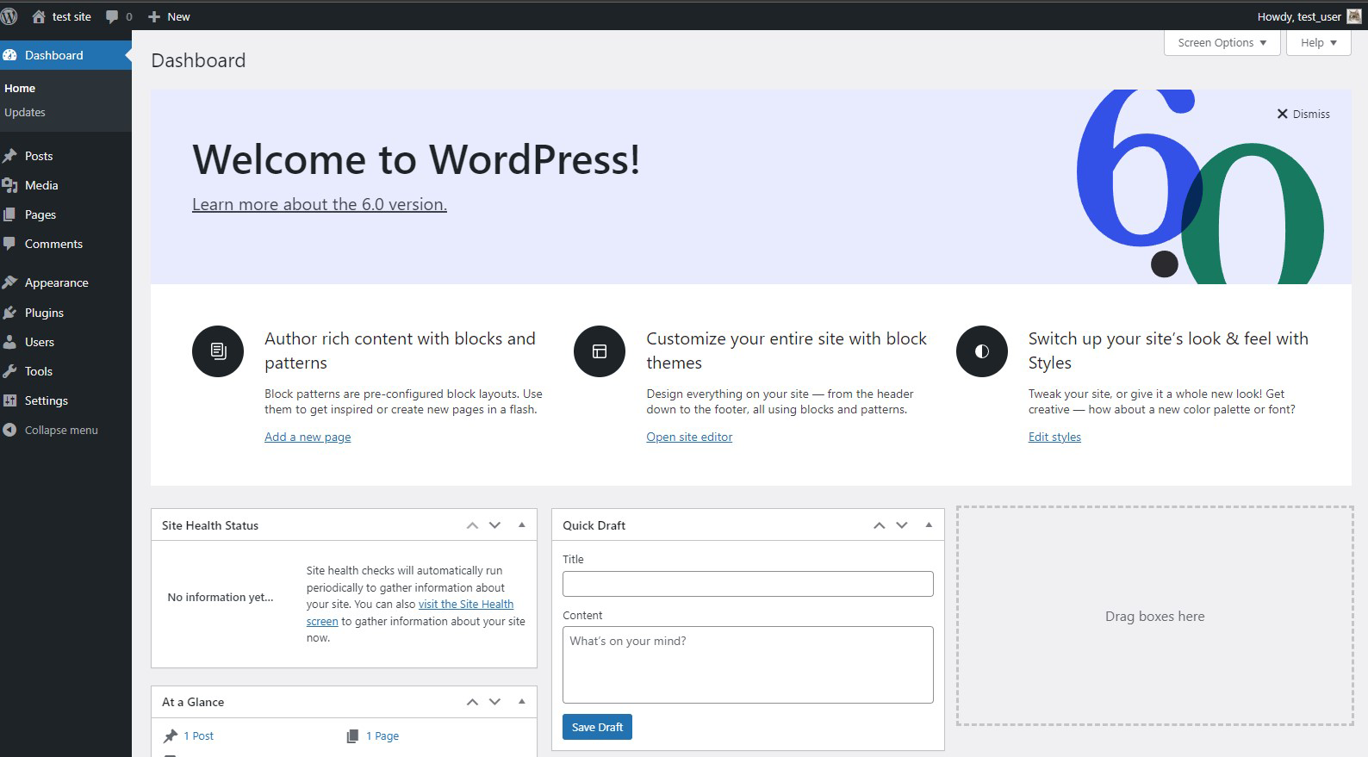Click the pushpin icon beside 1 Post
This screenshot has height=757, width=1368.
(171, 736)
